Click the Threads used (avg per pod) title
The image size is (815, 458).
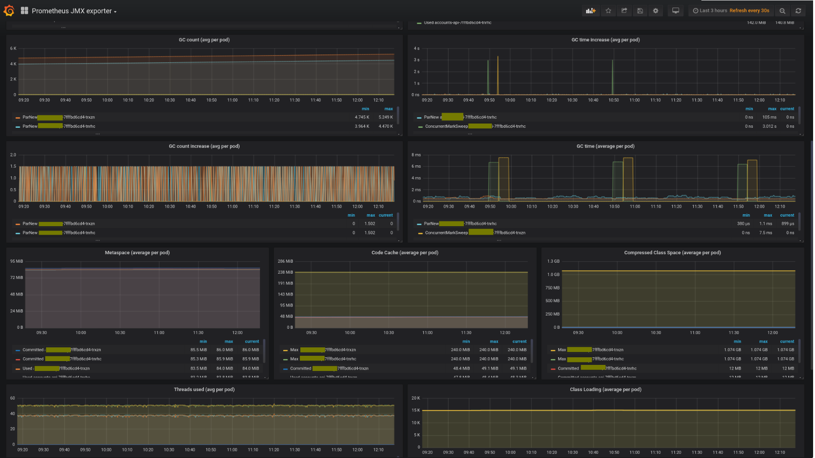[x=204, y=390]
